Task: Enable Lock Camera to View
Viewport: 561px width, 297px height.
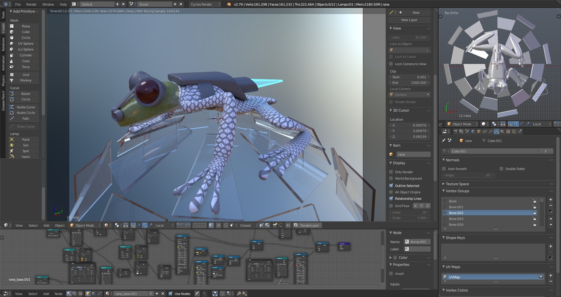Action: [x=391, y=64]
